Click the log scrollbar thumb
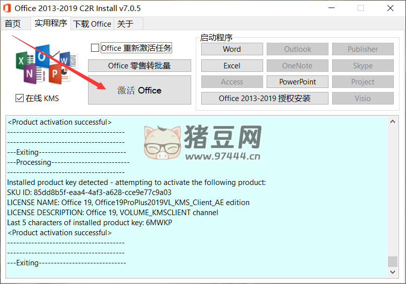Viewport: 406px width, 284px height. point(392,261)
